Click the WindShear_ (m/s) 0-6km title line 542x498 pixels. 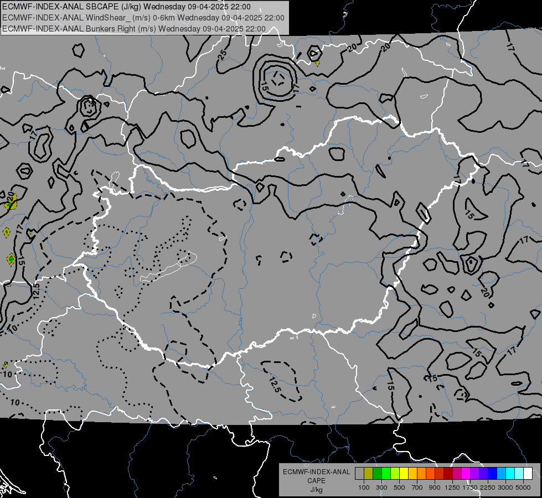pos(143,18)
